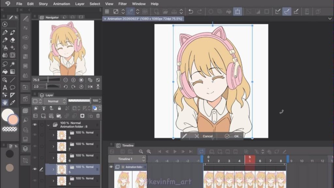334x188 pixels.
Task: Click the Play button in Timeline
Action: coord(175,151)
